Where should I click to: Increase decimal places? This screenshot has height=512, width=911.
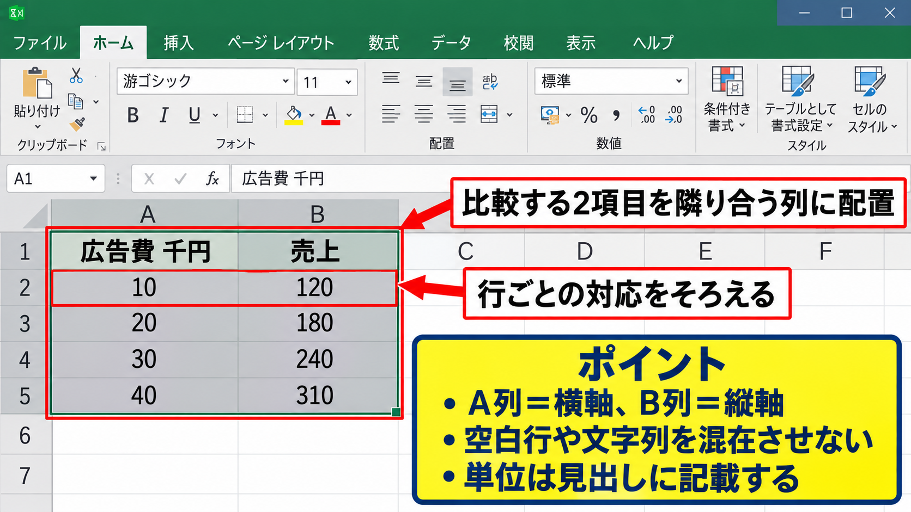(x=647, y=114)
